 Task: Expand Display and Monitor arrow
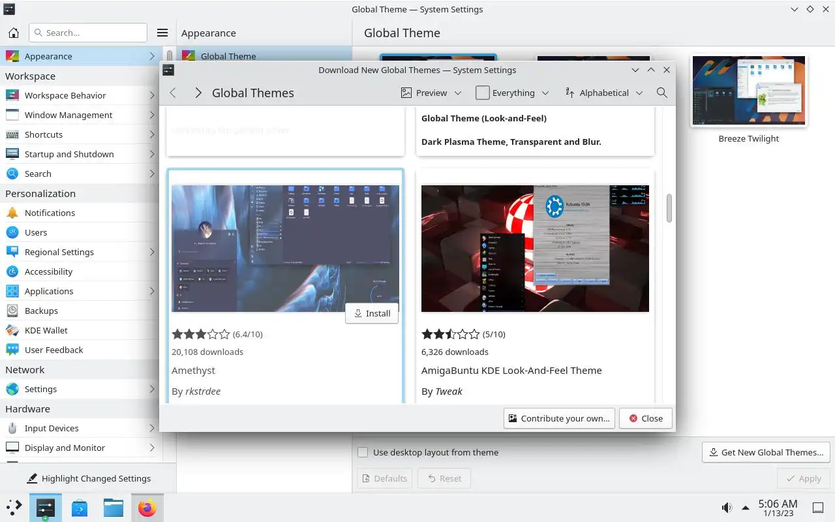[x=152, y=448]
